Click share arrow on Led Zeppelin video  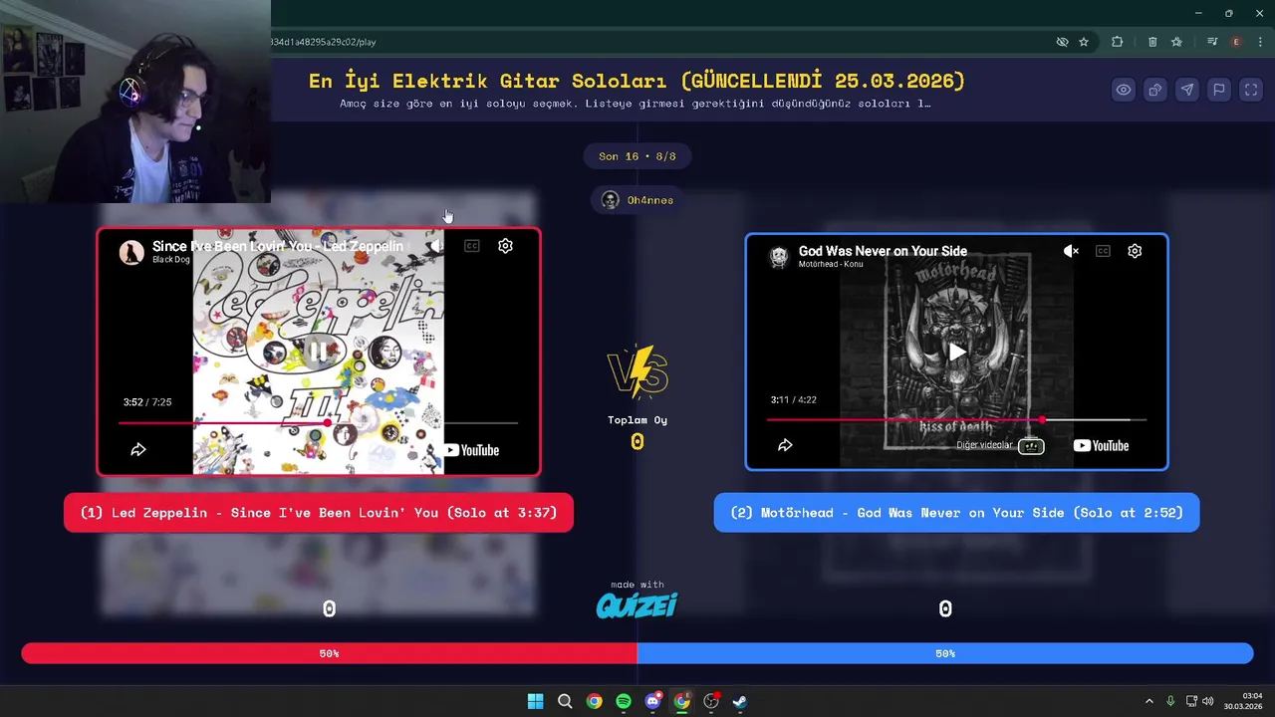coord(138,450)
